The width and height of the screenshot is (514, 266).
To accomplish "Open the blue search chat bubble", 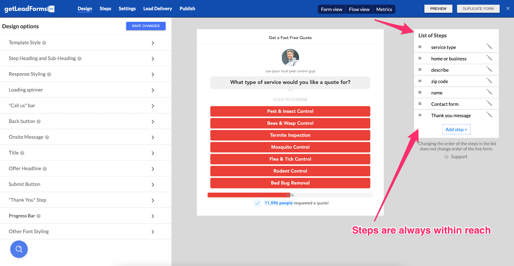I will 19,249.
